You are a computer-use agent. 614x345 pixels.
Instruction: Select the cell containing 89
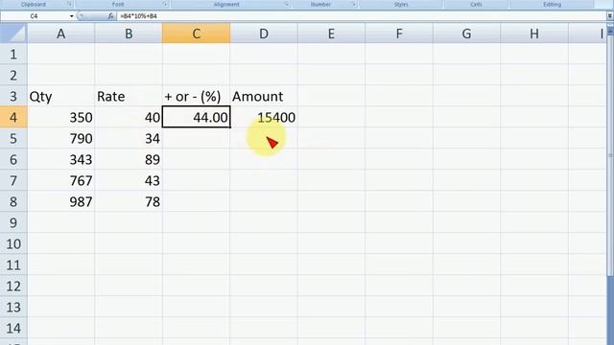click(129, 160)
